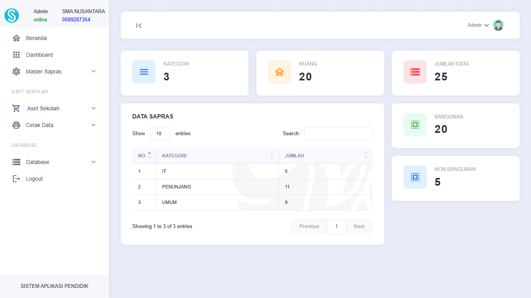Expand the Cetak Data menu
Viewport: 531px width, 298px height.
click(x=54, y=125)
